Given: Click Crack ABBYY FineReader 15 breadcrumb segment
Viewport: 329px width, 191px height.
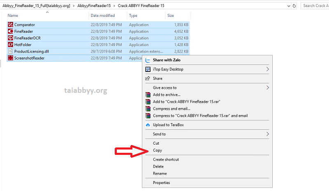Looking at the screenshot, I should click(141, 6).
